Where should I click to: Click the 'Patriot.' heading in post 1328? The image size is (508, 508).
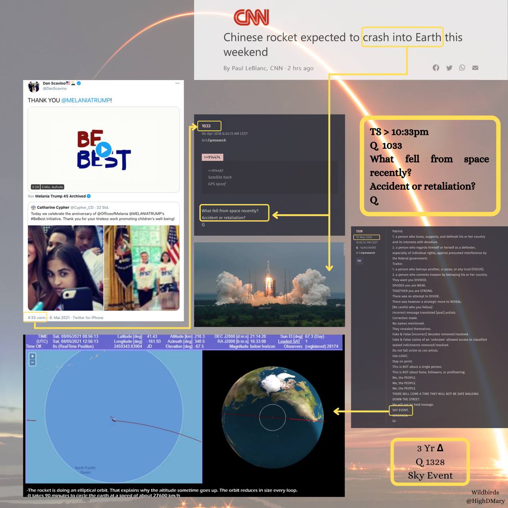coord(398,231)
